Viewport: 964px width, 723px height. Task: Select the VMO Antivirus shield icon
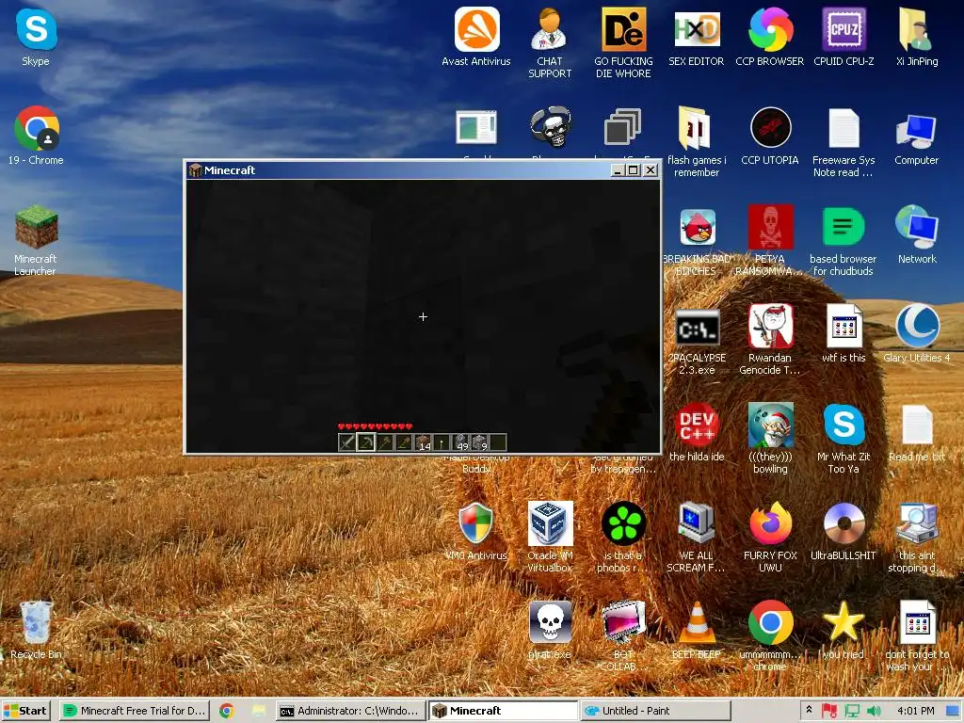click(475, 531)
